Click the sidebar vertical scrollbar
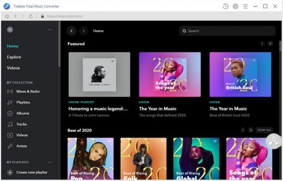 click(59, 44)
